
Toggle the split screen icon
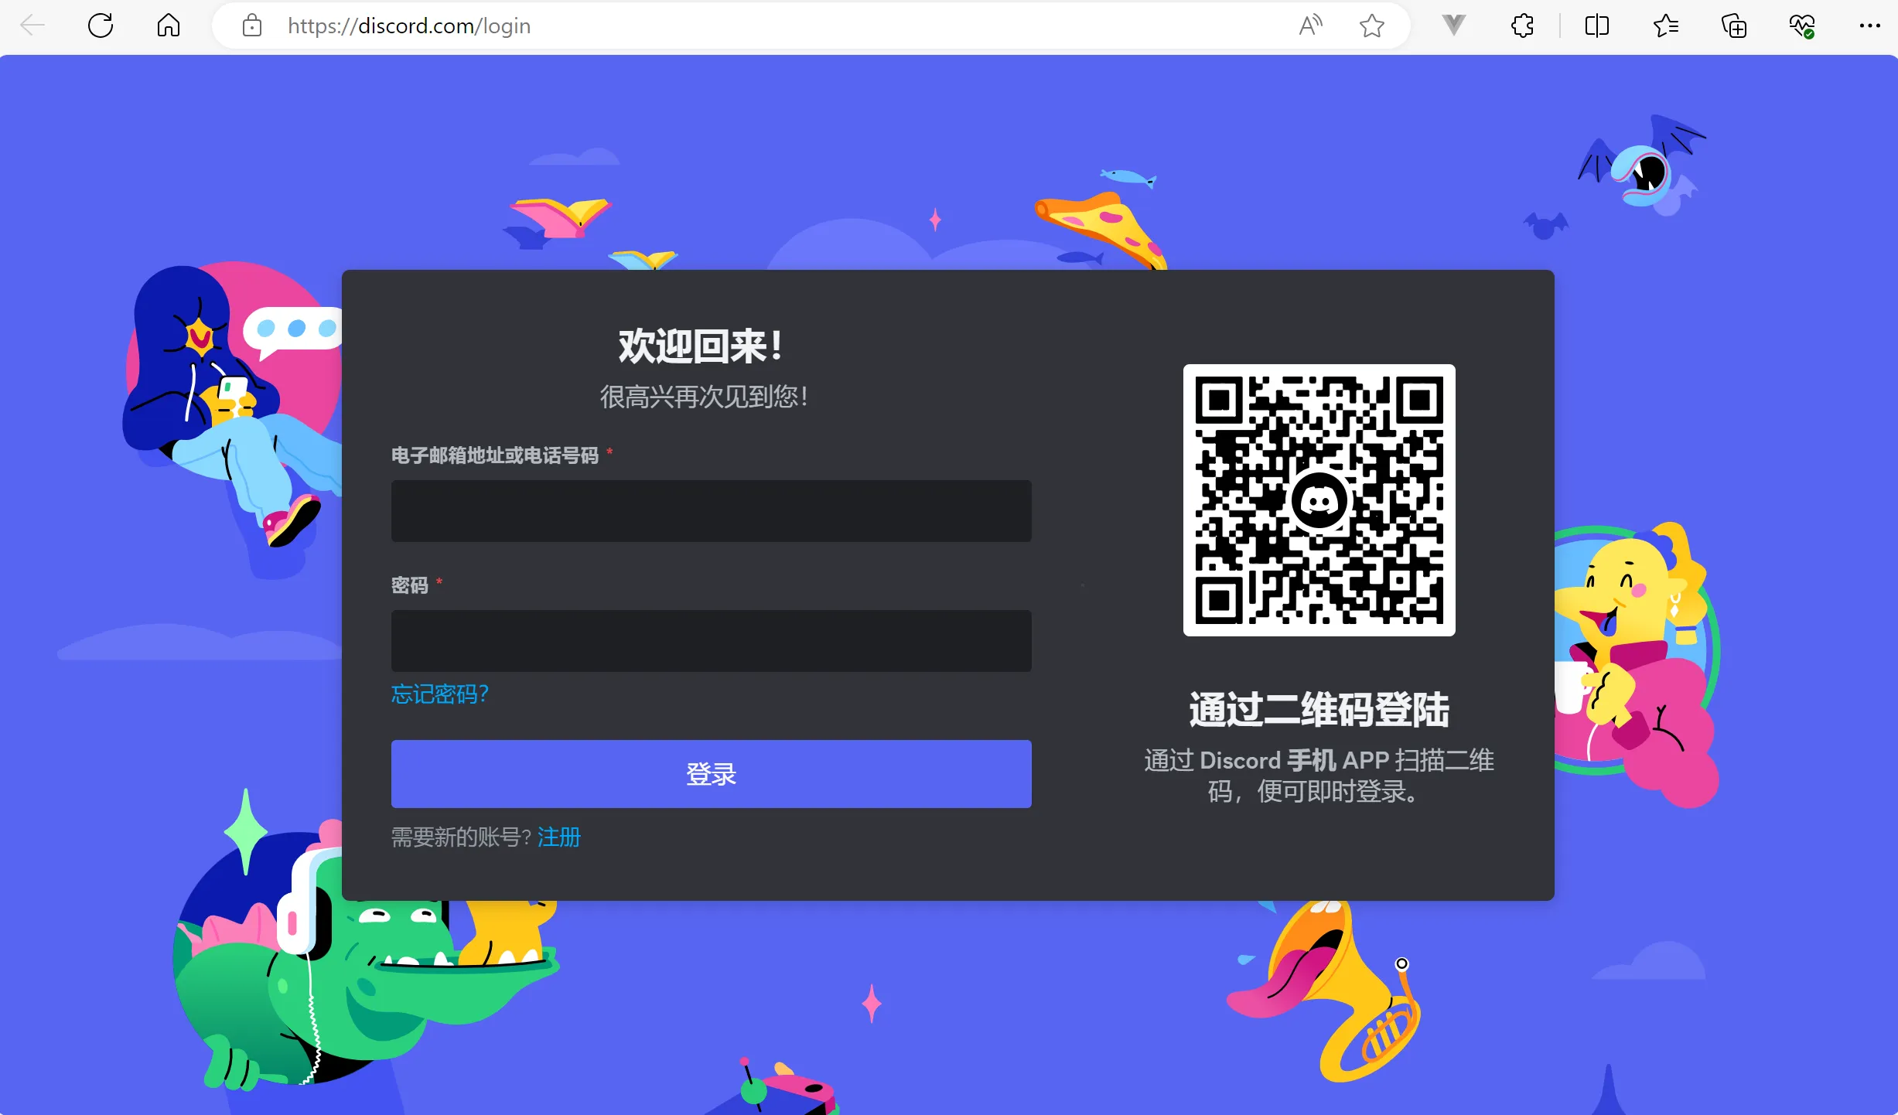pos(1596,26)
